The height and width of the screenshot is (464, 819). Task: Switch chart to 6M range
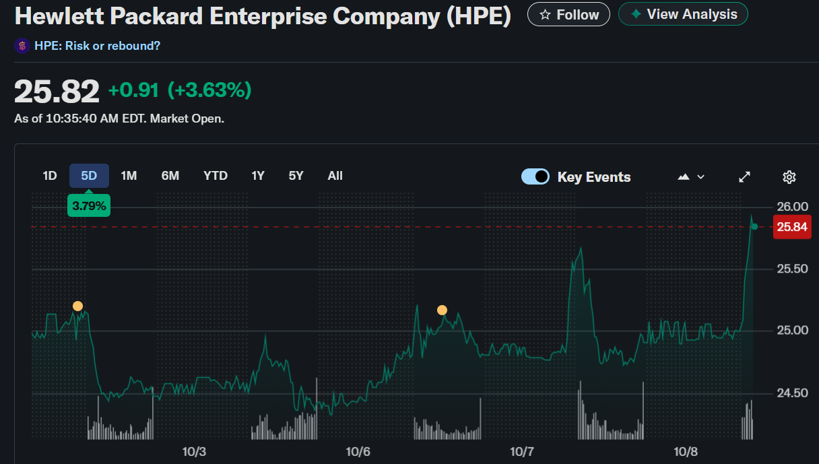coord(170,176)
